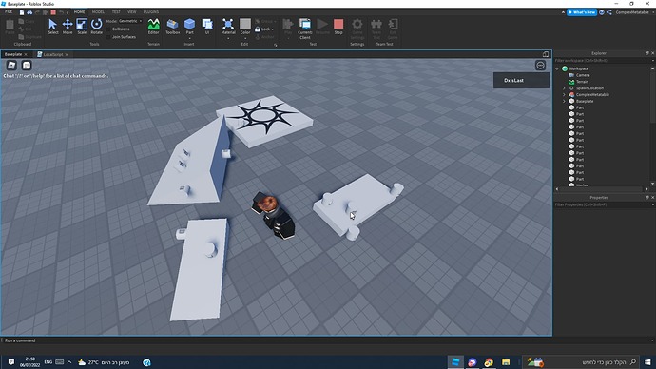Click the Select arrow tool
Screen dimensions: 656x369
point(53,27)
